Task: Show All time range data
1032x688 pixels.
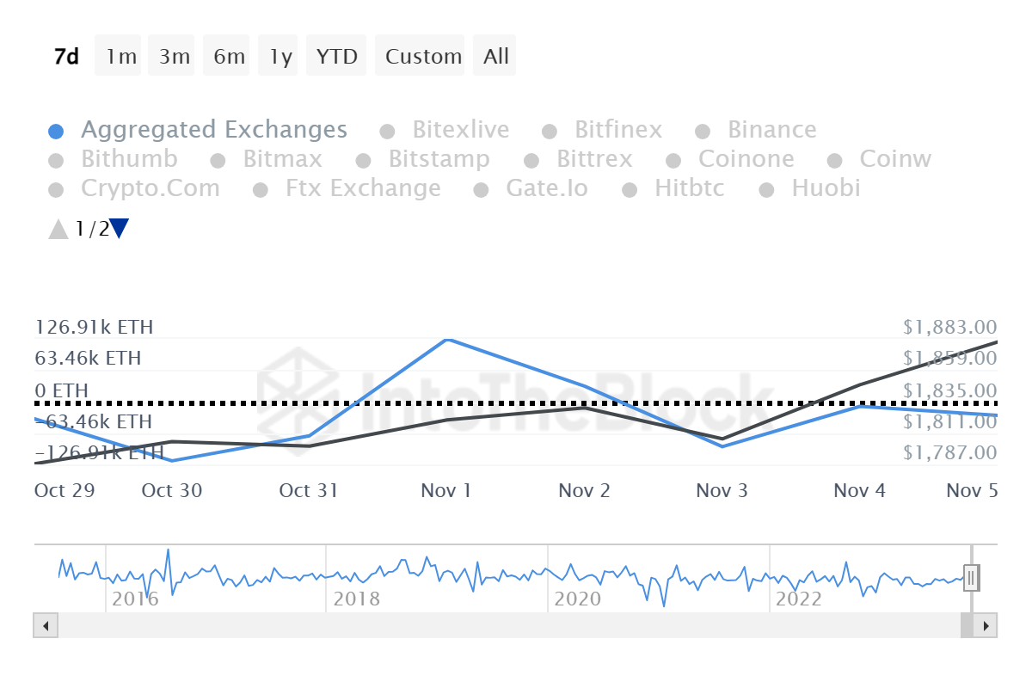Action: pos(496,57)
